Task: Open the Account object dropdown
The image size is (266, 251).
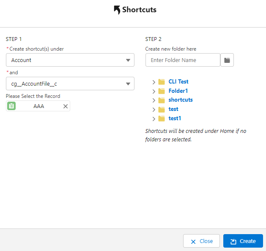Action: 70,60
